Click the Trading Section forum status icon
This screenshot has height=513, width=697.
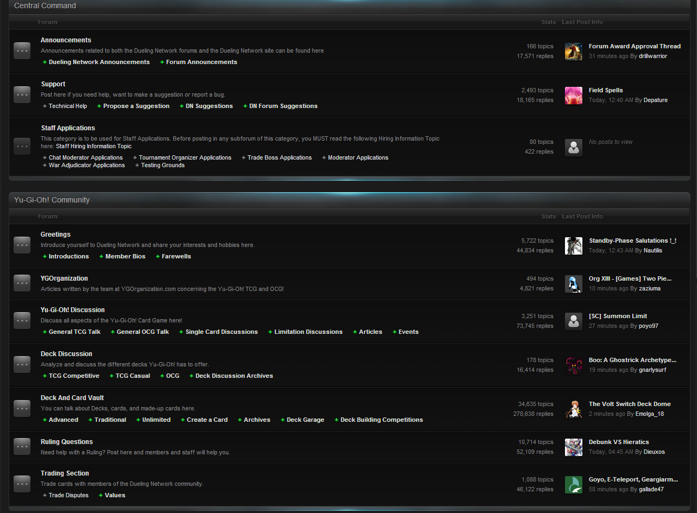coord(22,484)
